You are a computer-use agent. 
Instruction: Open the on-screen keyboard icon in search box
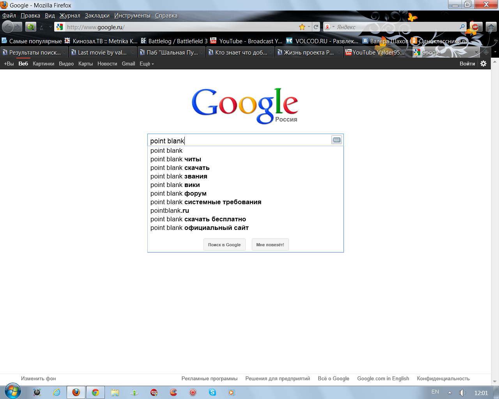coord(337,140)
